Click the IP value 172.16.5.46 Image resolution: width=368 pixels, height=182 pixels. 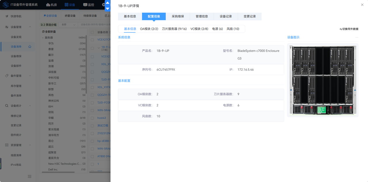(x=246, y=69)
